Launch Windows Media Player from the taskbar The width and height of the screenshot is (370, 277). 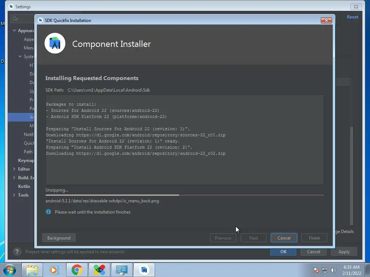[54, 270]
